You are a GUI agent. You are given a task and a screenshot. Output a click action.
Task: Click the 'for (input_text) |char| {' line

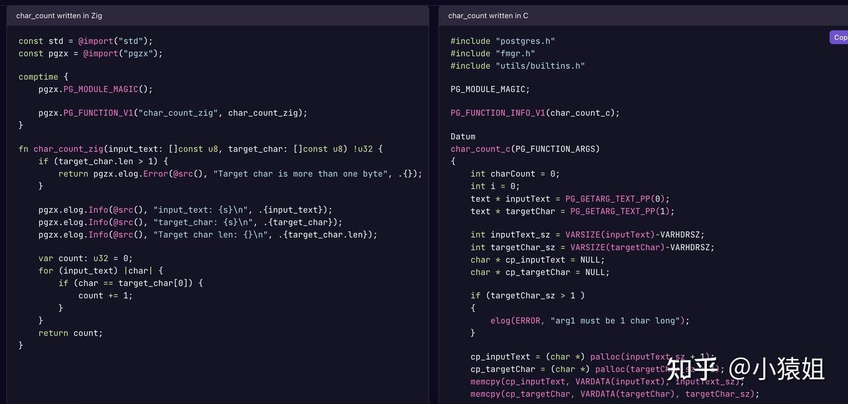[101, 271]
